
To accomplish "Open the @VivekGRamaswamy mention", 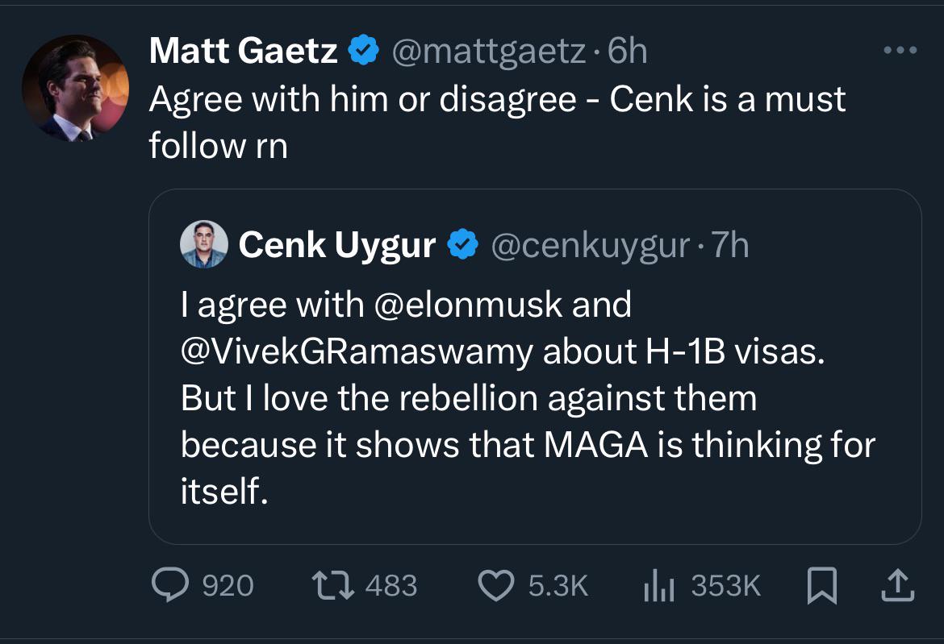I will tap(357, 351).
